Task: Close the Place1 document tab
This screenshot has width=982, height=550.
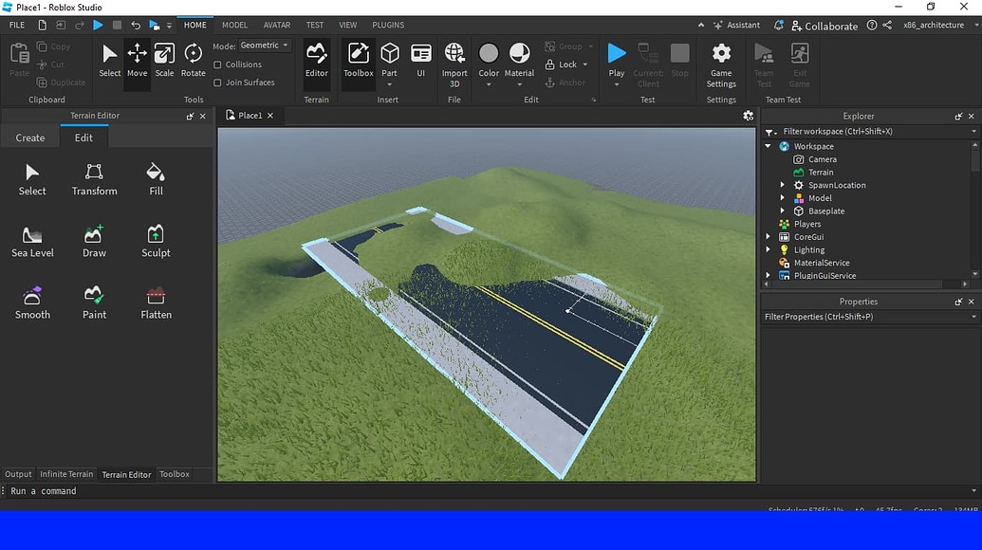Action: pos(269,116)
